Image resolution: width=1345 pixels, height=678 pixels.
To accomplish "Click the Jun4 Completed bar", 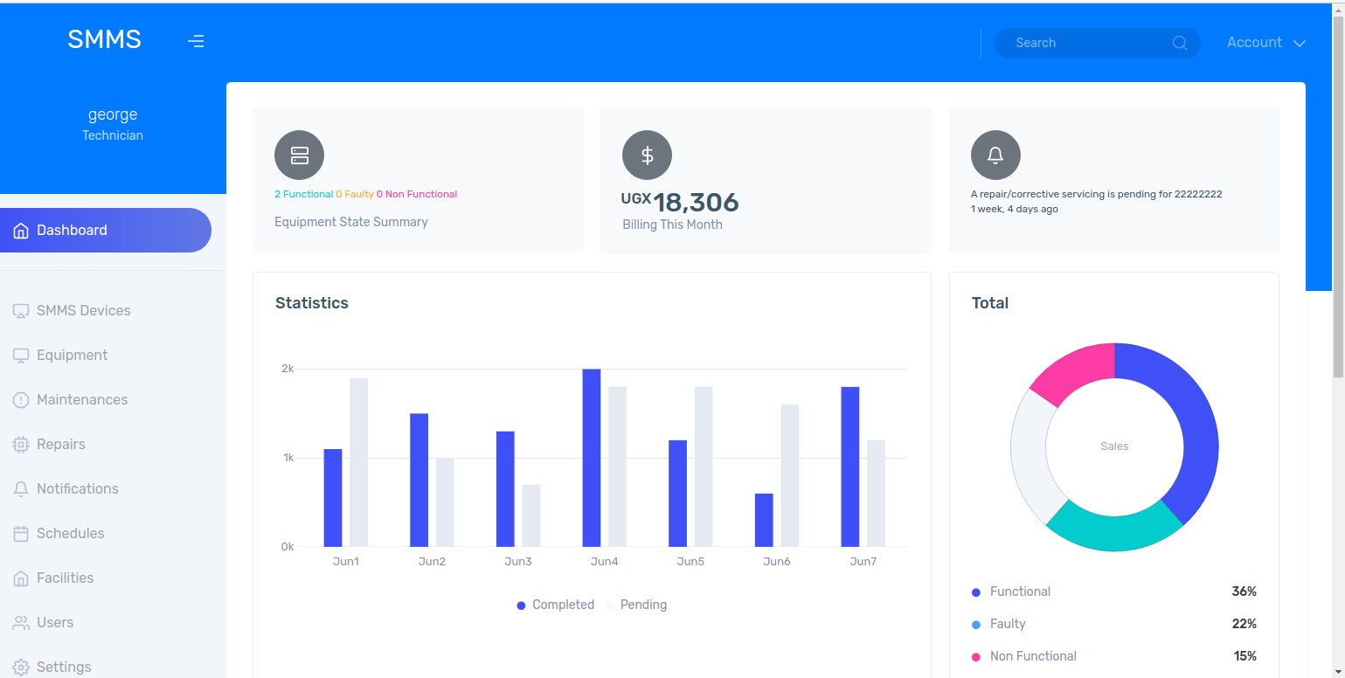I will (592, 458).
